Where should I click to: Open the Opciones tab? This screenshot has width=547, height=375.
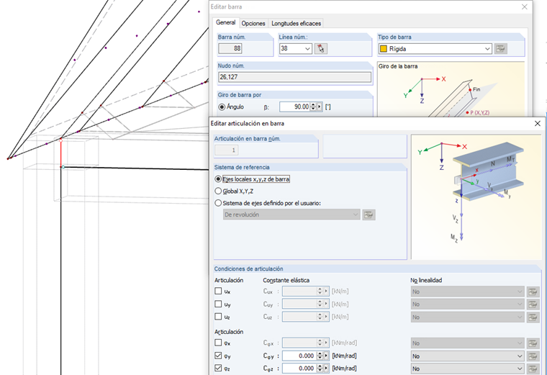click(253, 23)
